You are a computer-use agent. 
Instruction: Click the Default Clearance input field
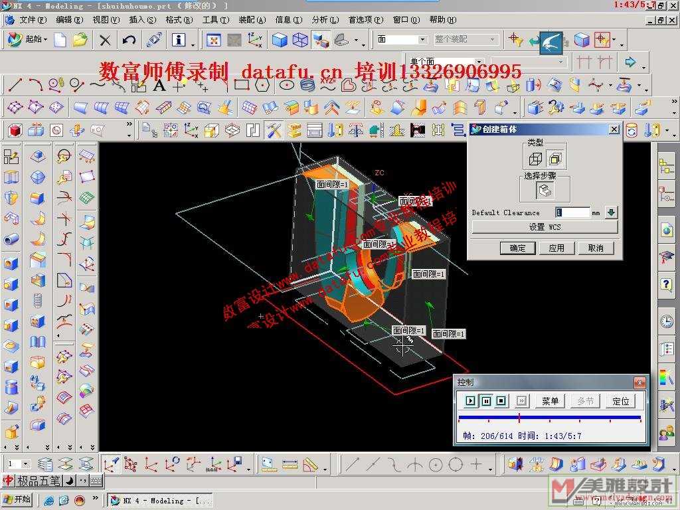[572, 212]
